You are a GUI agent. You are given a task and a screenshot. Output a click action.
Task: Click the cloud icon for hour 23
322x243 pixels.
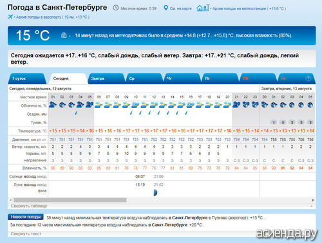pos(255,105)
